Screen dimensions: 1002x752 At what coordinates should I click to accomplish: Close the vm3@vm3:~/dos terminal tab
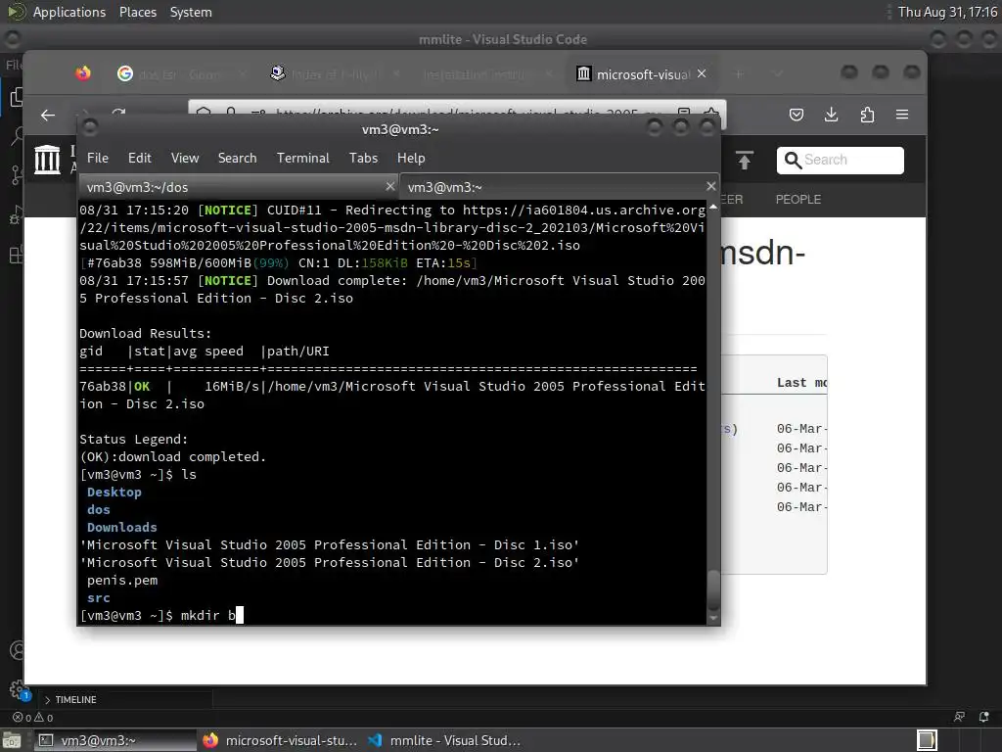pos(389,186)
